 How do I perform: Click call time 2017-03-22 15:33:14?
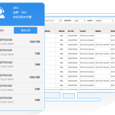point(87,54)
